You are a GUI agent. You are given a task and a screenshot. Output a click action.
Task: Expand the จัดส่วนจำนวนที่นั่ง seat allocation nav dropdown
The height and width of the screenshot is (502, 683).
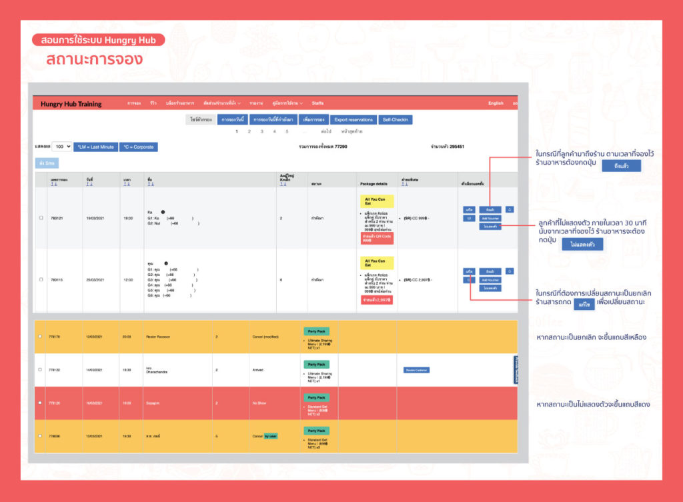pos(221,103)
